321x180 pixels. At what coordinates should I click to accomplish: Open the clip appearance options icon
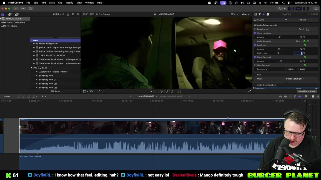point(306,96)
